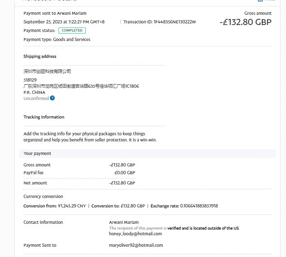
Task: Click the Arwani Mariam contact name
Action: [x=124, y=222]
